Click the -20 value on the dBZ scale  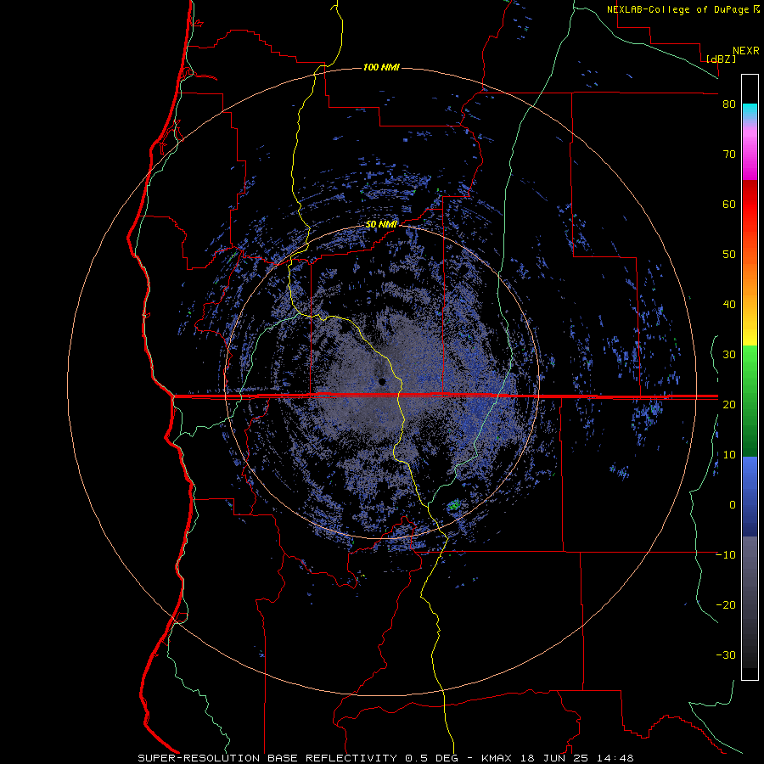[726, 604]
